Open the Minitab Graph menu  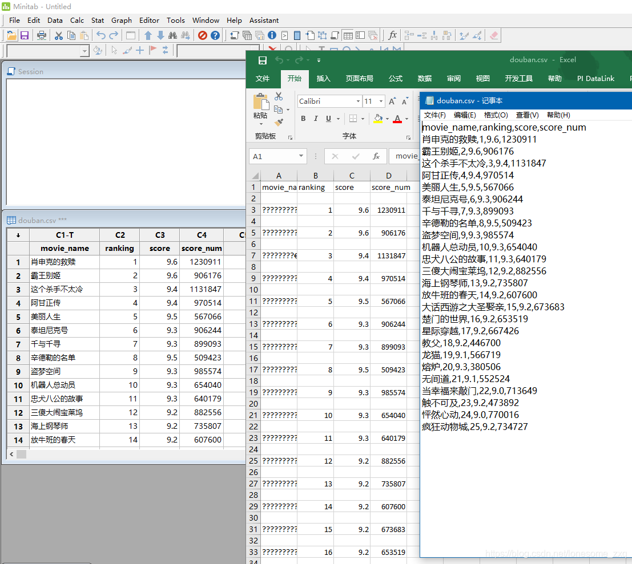(x=122, y=20)
